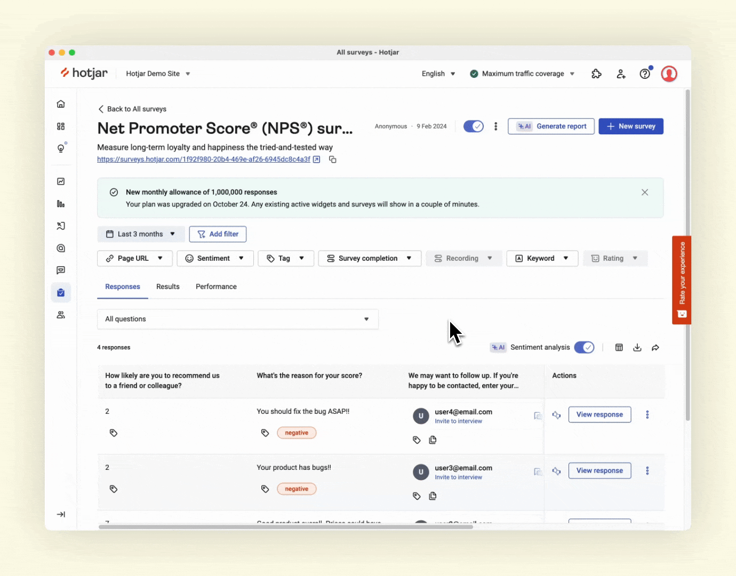Open the integrations puzzle icon
The image size is (736, 576).
(596, 74)
